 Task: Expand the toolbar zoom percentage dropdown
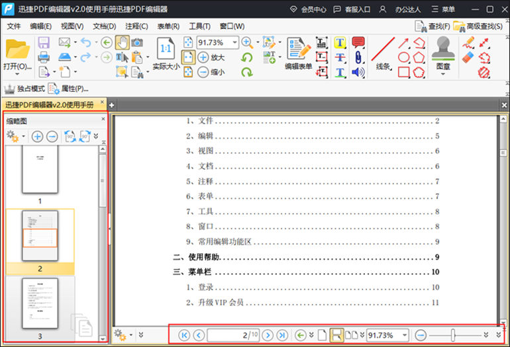tap(234, 42)
